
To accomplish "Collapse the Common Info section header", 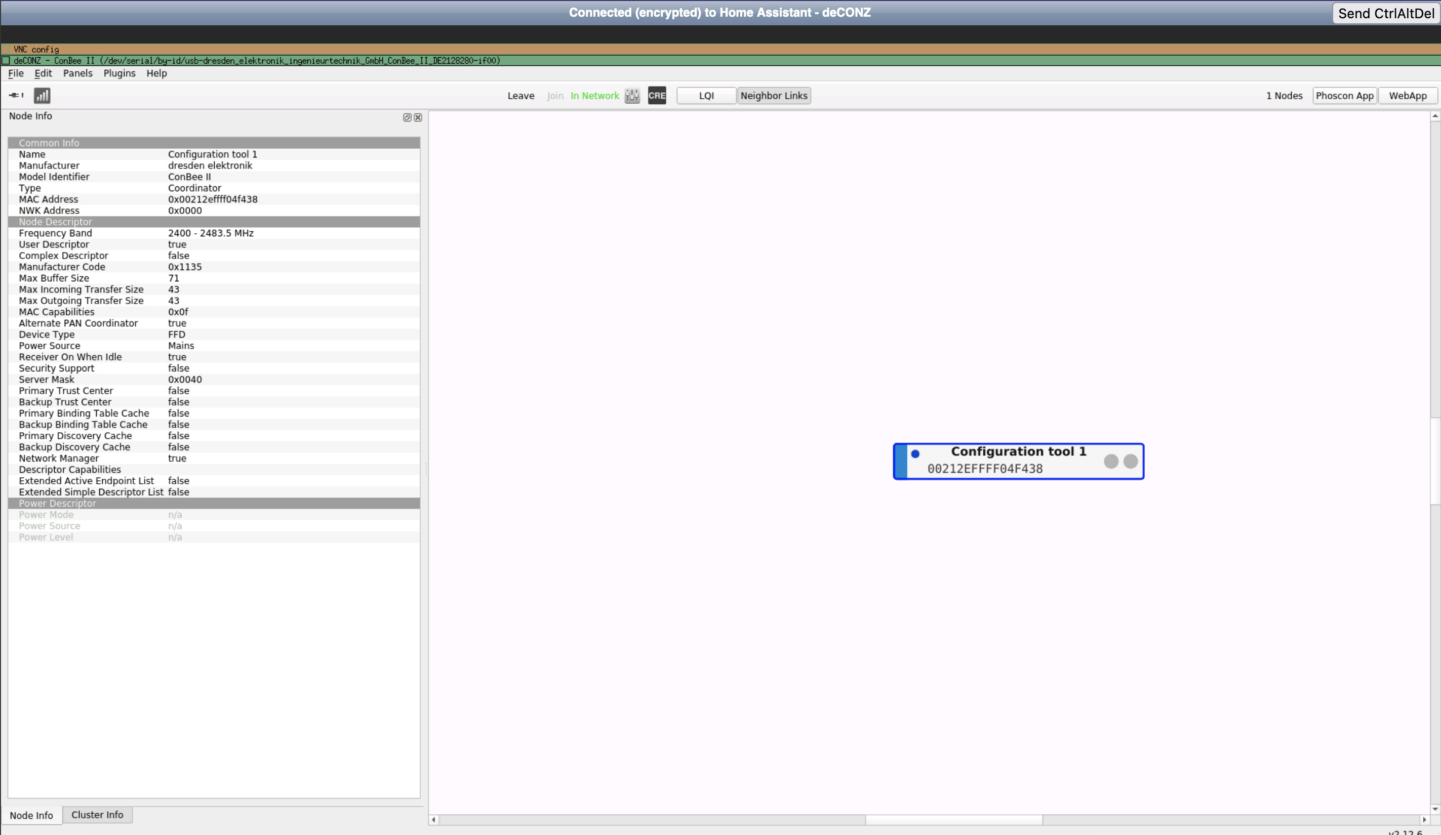I will (214, 143).
